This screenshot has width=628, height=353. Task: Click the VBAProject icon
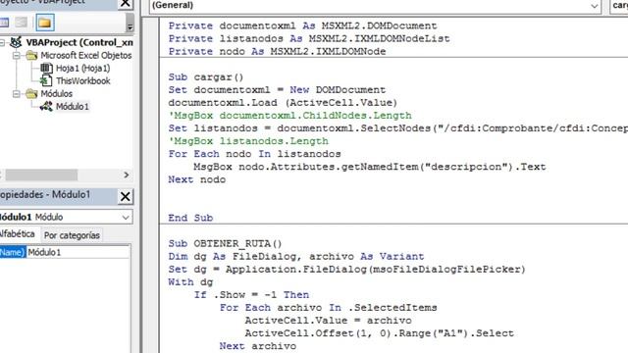(16, 42)
